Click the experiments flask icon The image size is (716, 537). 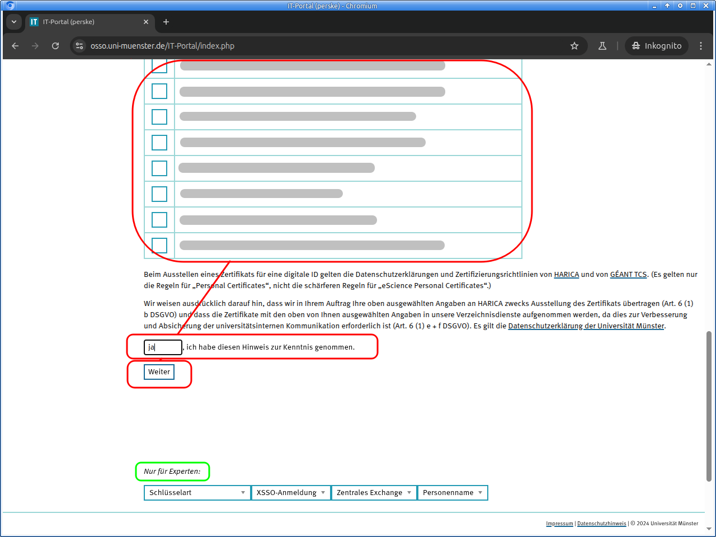(602, 46)
